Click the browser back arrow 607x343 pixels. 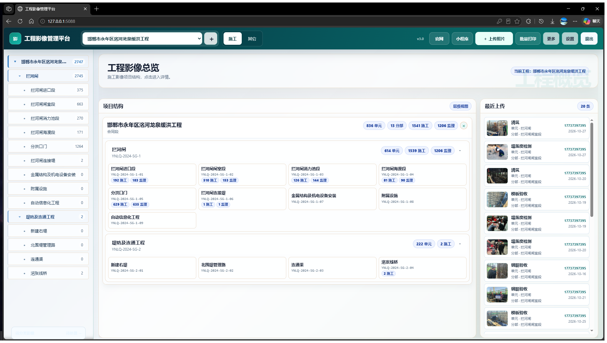(9, 21)
